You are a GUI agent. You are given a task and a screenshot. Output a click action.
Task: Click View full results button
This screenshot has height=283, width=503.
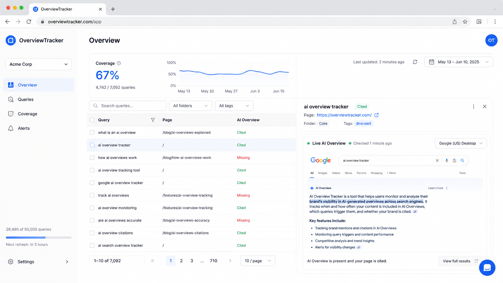pos(460,261)
